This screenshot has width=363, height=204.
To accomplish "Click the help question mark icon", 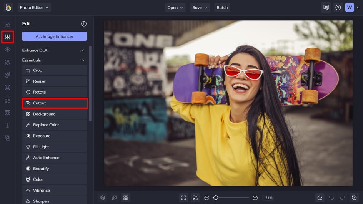I will click(338, 7).
